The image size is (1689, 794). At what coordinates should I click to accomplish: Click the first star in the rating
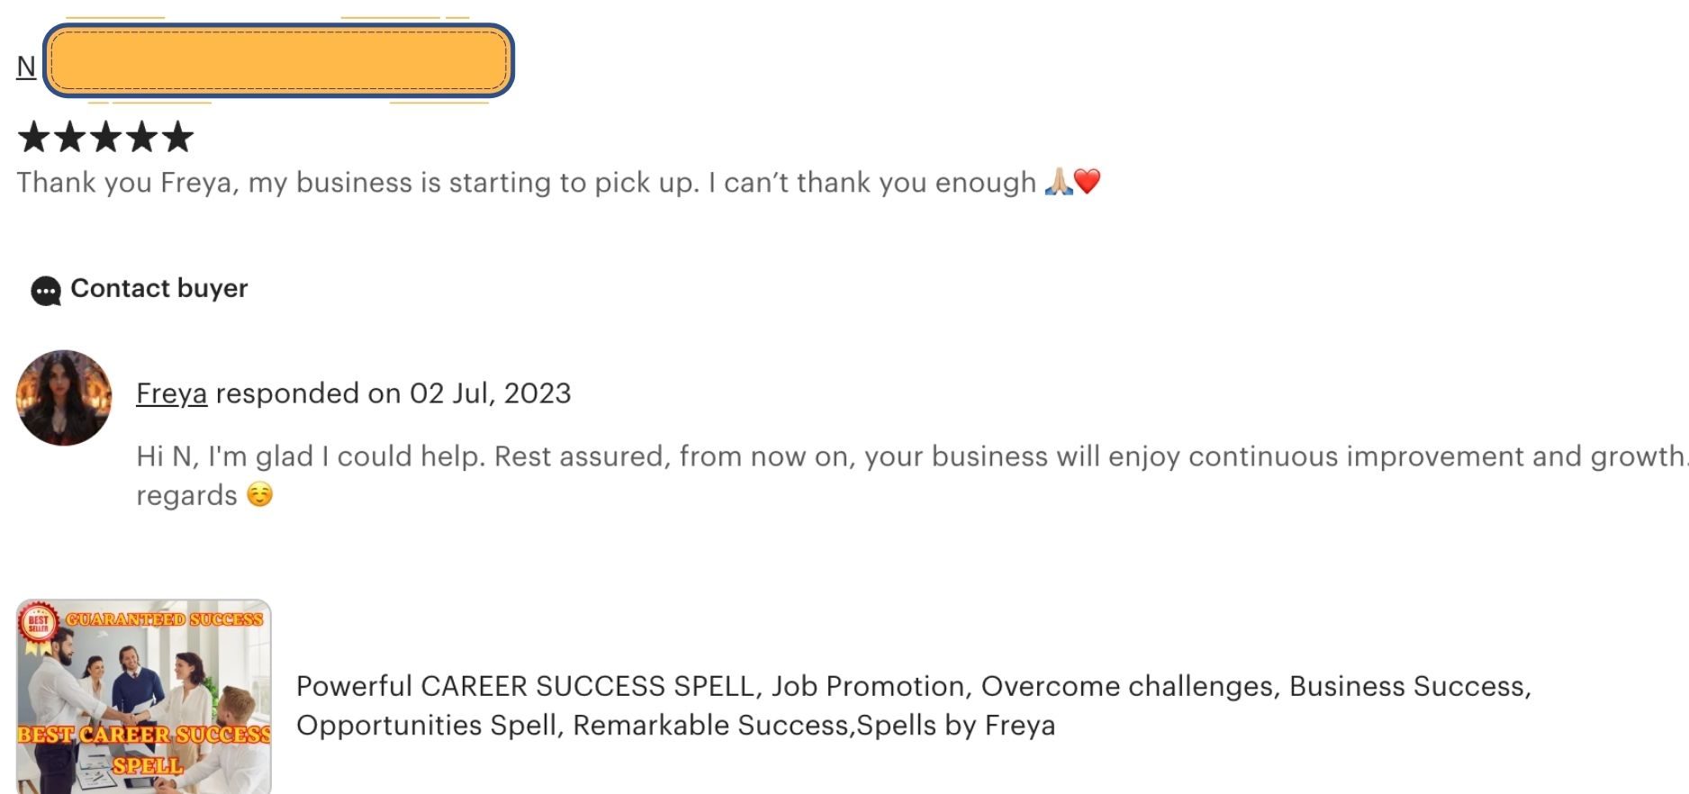pyautogui.click(x=34, y=137)
